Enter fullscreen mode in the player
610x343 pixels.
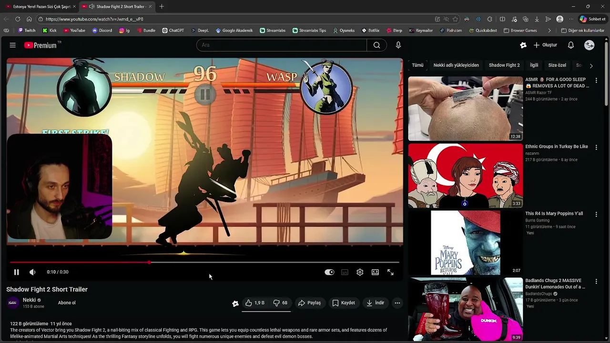390,272
